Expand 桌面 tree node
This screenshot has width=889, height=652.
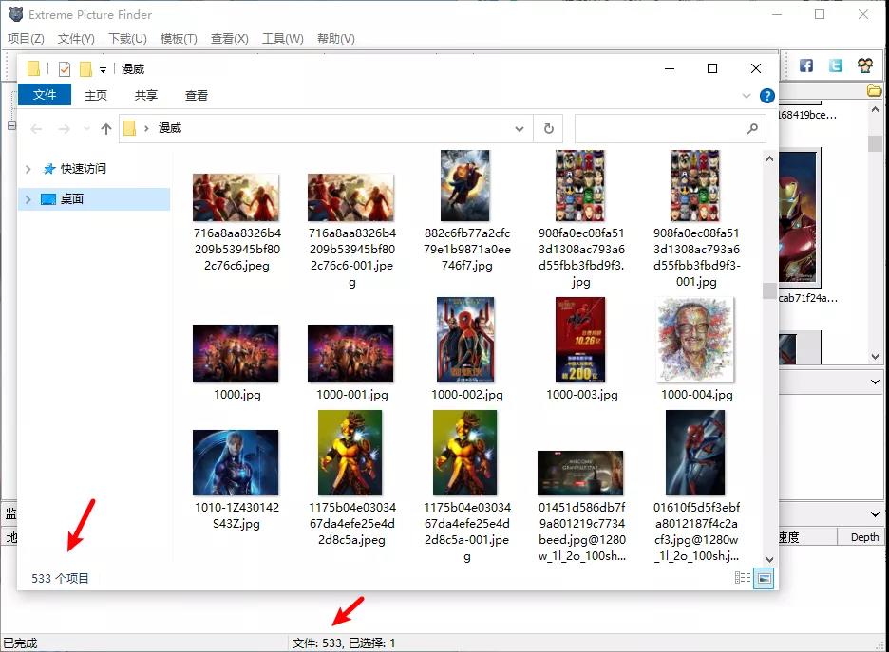(28, 199)
